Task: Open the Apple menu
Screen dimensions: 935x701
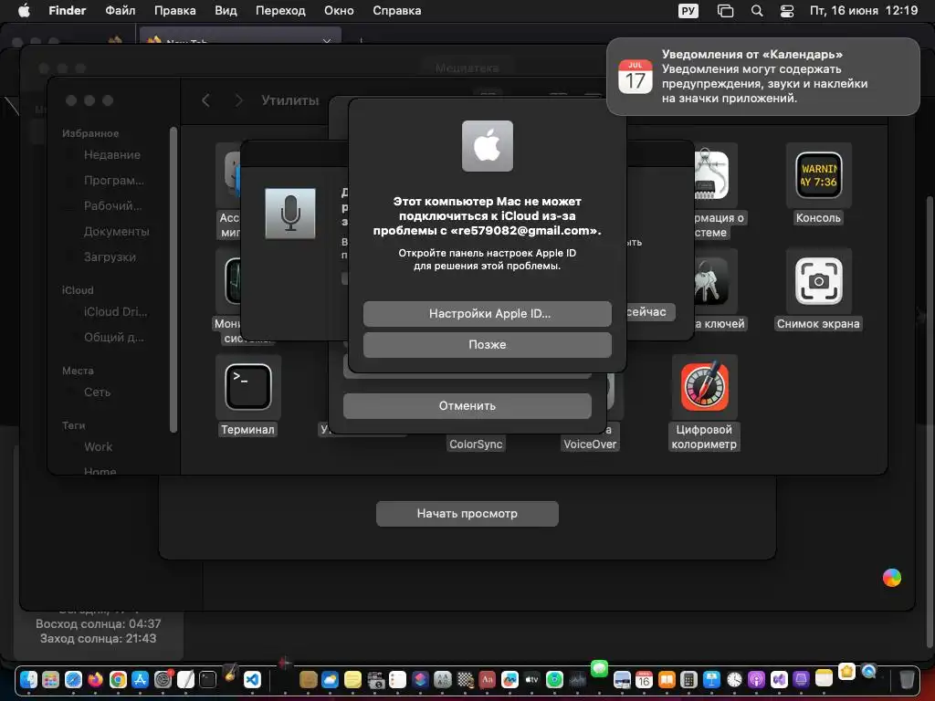Action: coord(24,11)
